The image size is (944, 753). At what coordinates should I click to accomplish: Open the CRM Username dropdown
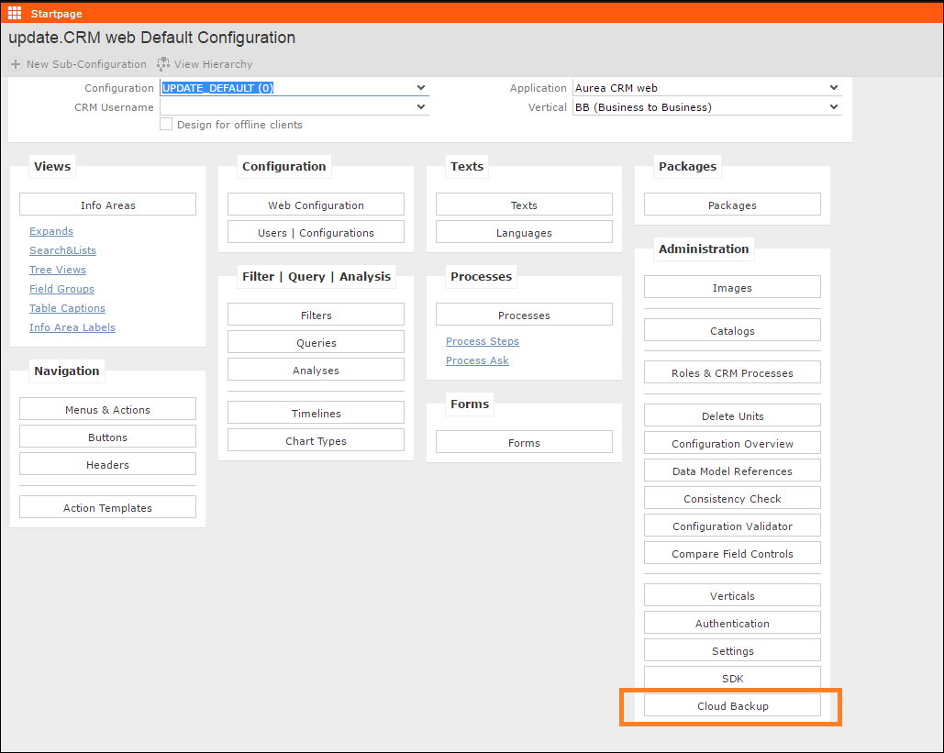pos(421,106)
